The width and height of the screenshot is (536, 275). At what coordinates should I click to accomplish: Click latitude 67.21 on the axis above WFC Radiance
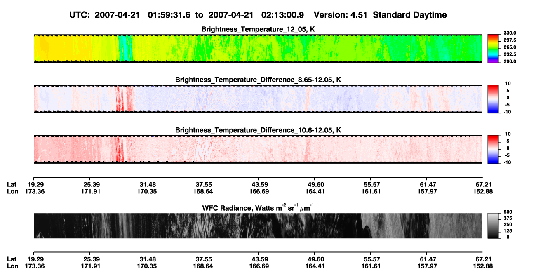(x=483, y=184)
